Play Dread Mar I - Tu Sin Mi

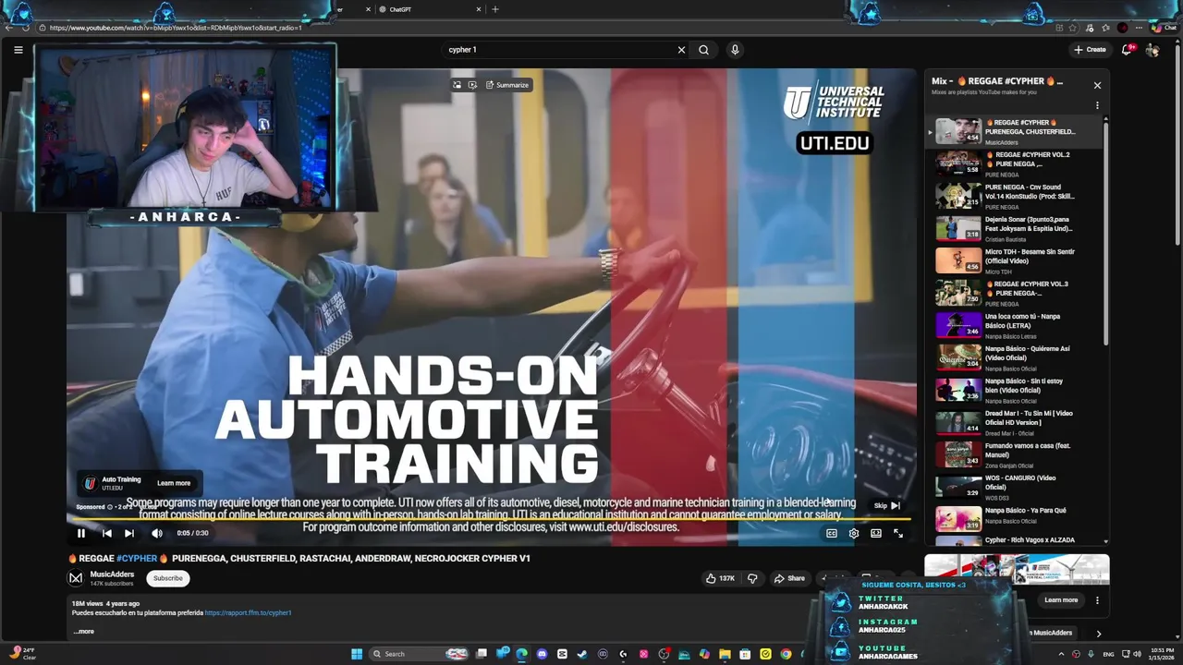[1015, 422]
